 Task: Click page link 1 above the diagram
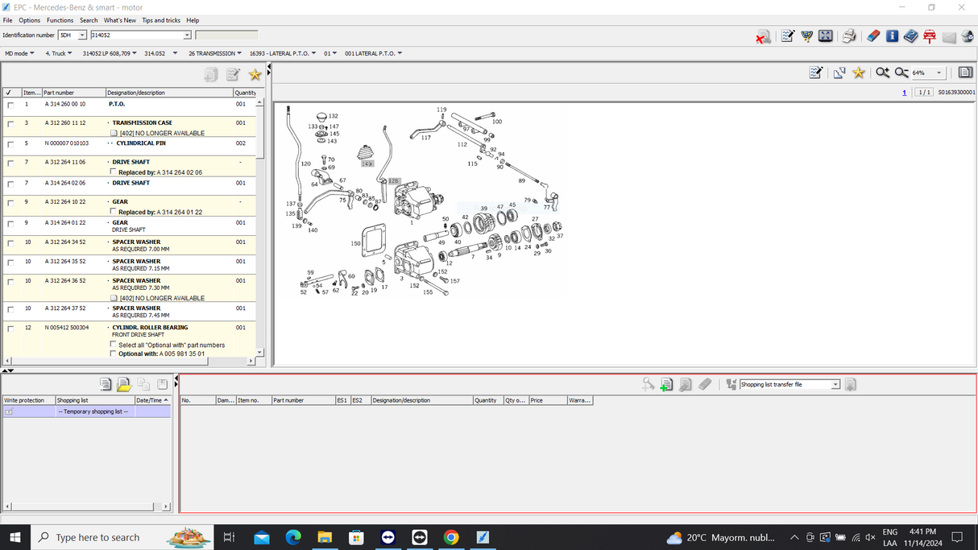point(904,93)
